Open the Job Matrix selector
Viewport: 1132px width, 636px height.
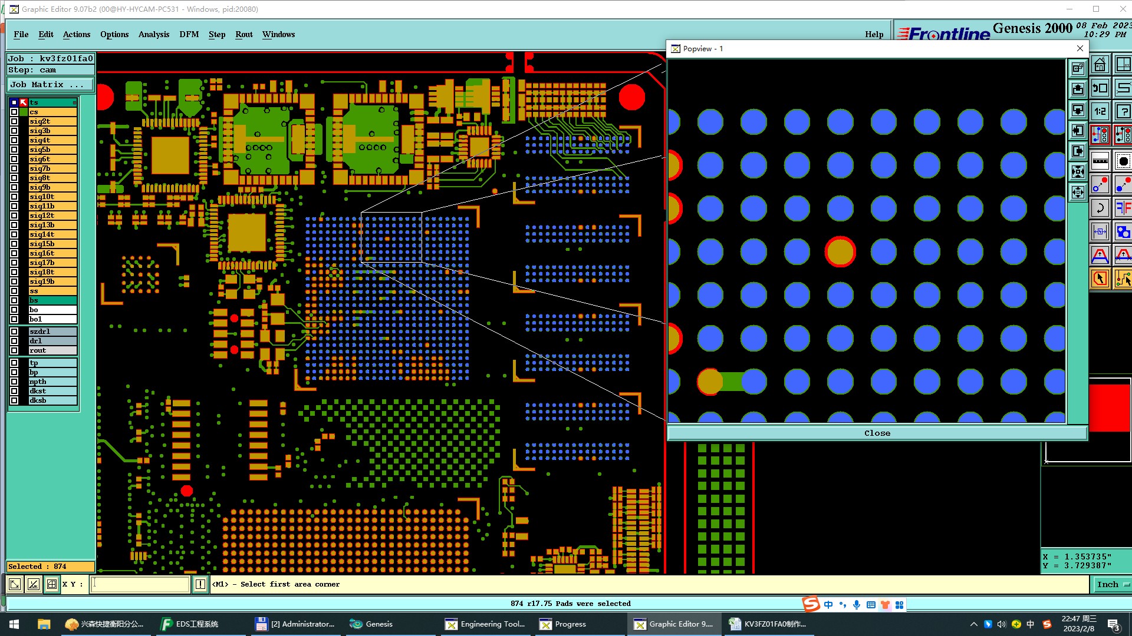[x=50, y=85]
